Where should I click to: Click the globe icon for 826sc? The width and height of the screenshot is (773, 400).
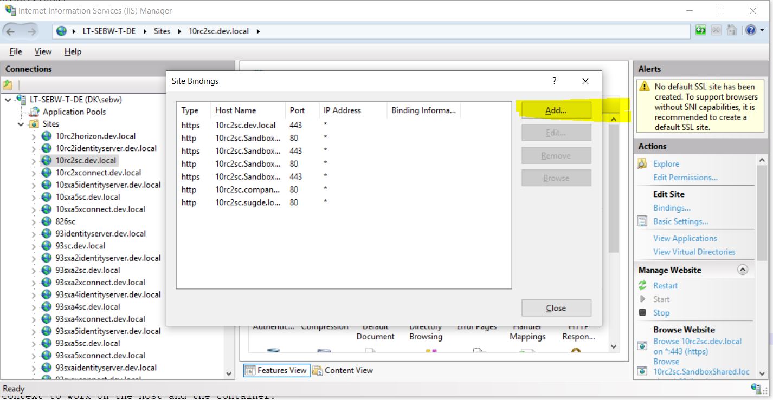pyautogui.click(x=47, y=221)
